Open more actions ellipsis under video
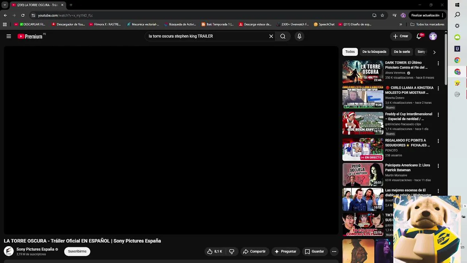This screenshot has width=467, height=263. point(334,251)
